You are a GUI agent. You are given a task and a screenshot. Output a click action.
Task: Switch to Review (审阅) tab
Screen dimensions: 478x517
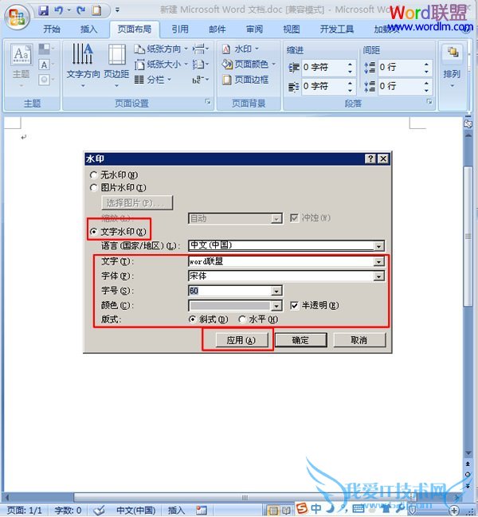click(254, 29)
